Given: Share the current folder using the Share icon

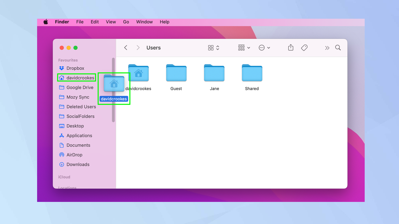Looking at the screenshot, I should point(290,47).
